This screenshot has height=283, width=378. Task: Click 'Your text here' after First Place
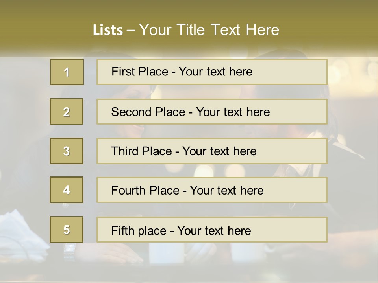click(x=215, y=72)
